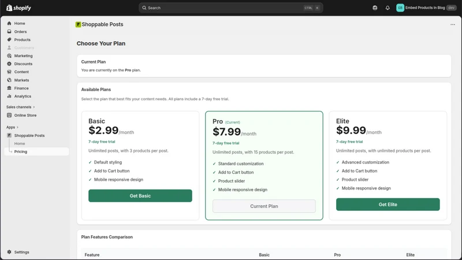This screenshot has width=462, height=260.
Task: Open Marketing in the sidebar
Action: tap(24, 55)
